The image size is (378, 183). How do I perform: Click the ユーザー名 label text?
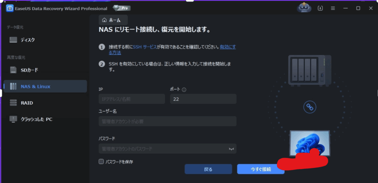click(x=107, y=111)
